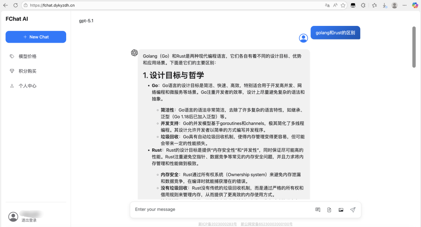
Task: Click the OpenAI logo beside the response
Action: [x=134, y=53]
